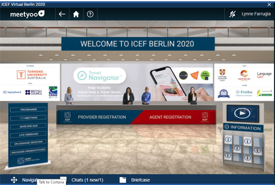Open the British Council sponsor logo
The width and height of the screenshot is (275, 185).
[x=33, y=92]
